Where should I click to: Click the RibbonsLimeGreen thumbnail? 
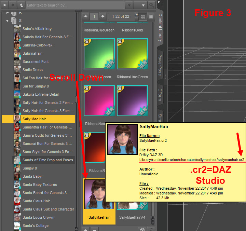click(132, 54)
